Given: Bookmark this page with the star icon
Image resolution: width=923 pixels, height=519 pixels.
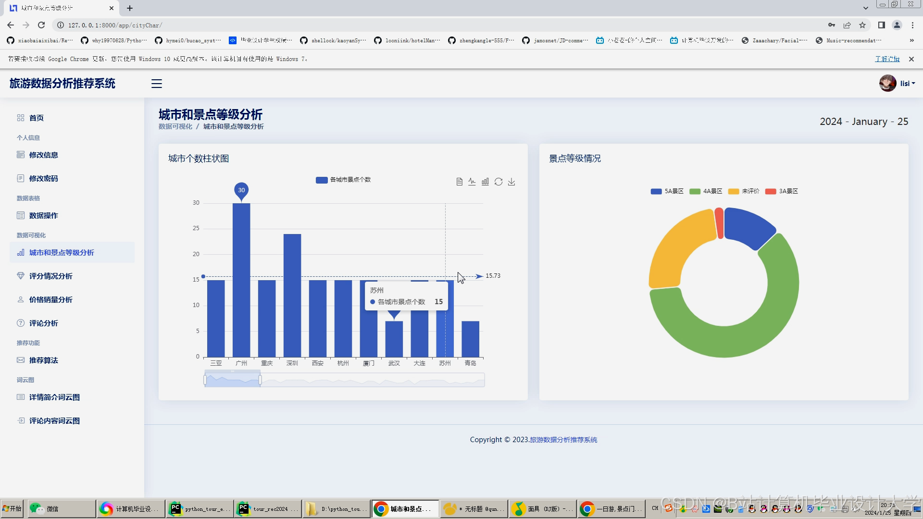Looking at the screenshot, I should 862,25.
